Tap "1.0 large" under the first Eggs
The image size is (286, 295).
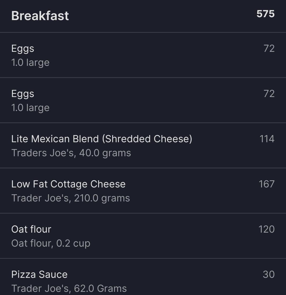pyautogui.click(x=30, y=63)
